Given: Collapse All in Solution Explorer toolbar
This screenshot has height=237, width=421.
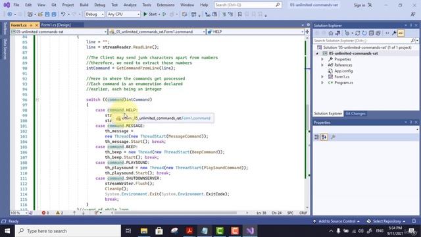Looking at the screenshot, I should [x=371, y=34].
